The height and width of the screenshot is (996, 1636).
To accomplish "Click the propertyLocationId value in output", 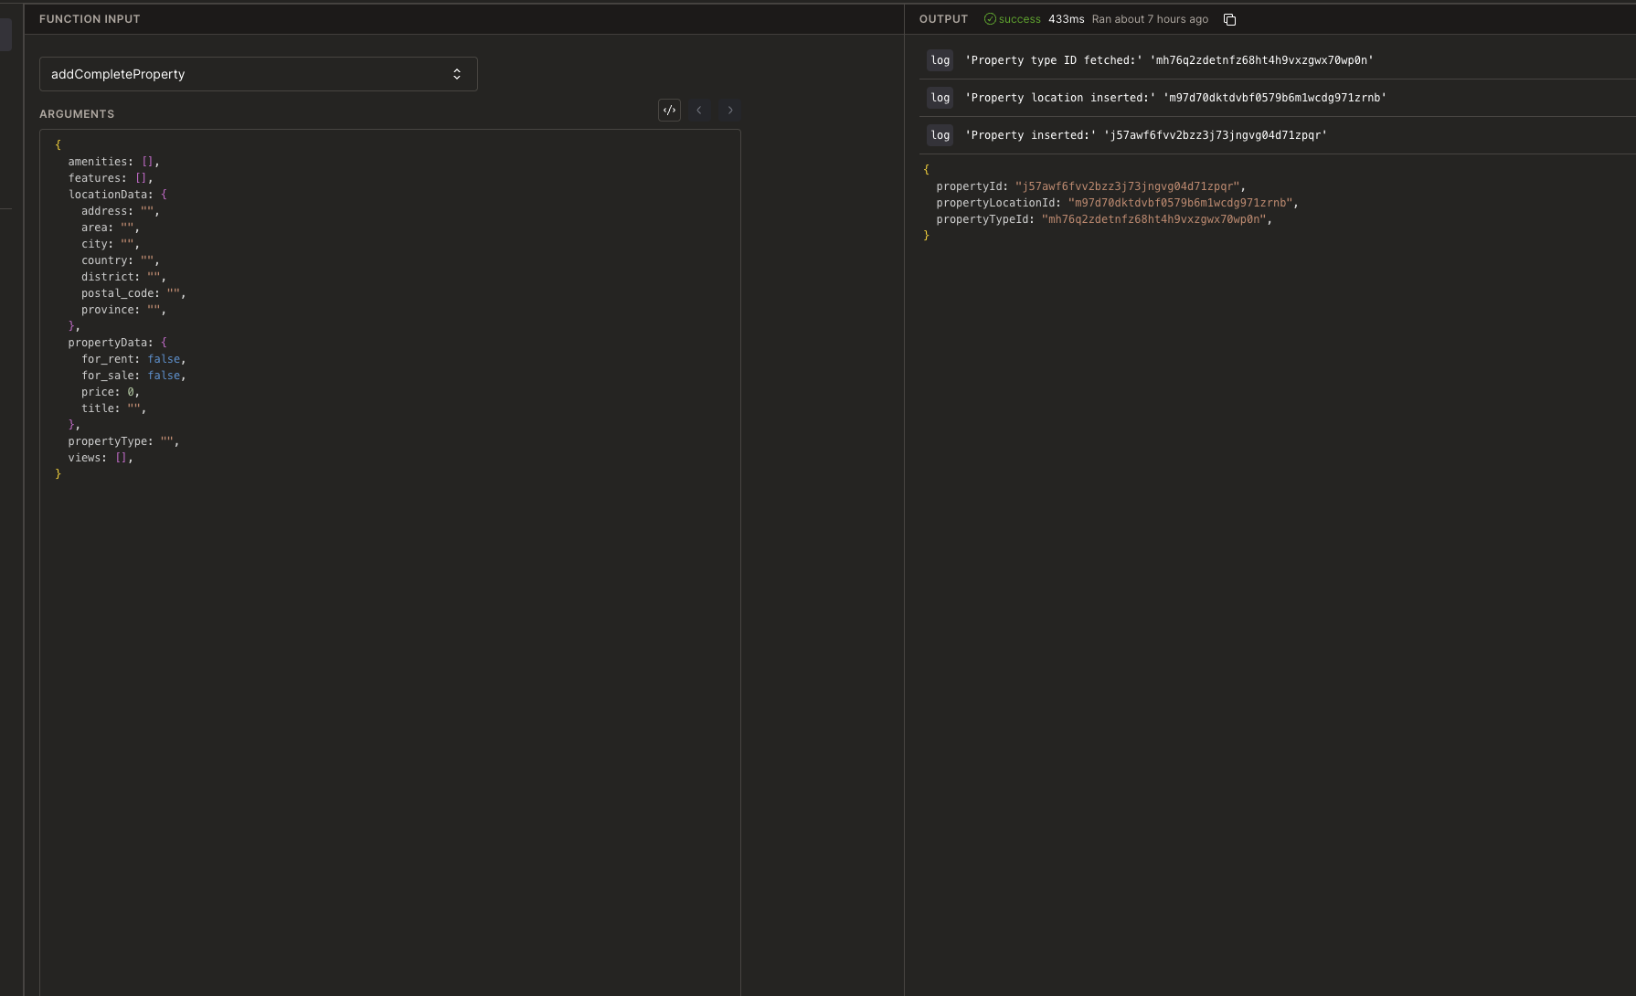I will (x=1180, y=203).
